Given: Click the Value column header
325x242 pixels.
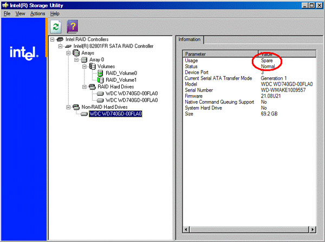Looking at the screenshot, I should pyautogui.click(x=287, y=54).
